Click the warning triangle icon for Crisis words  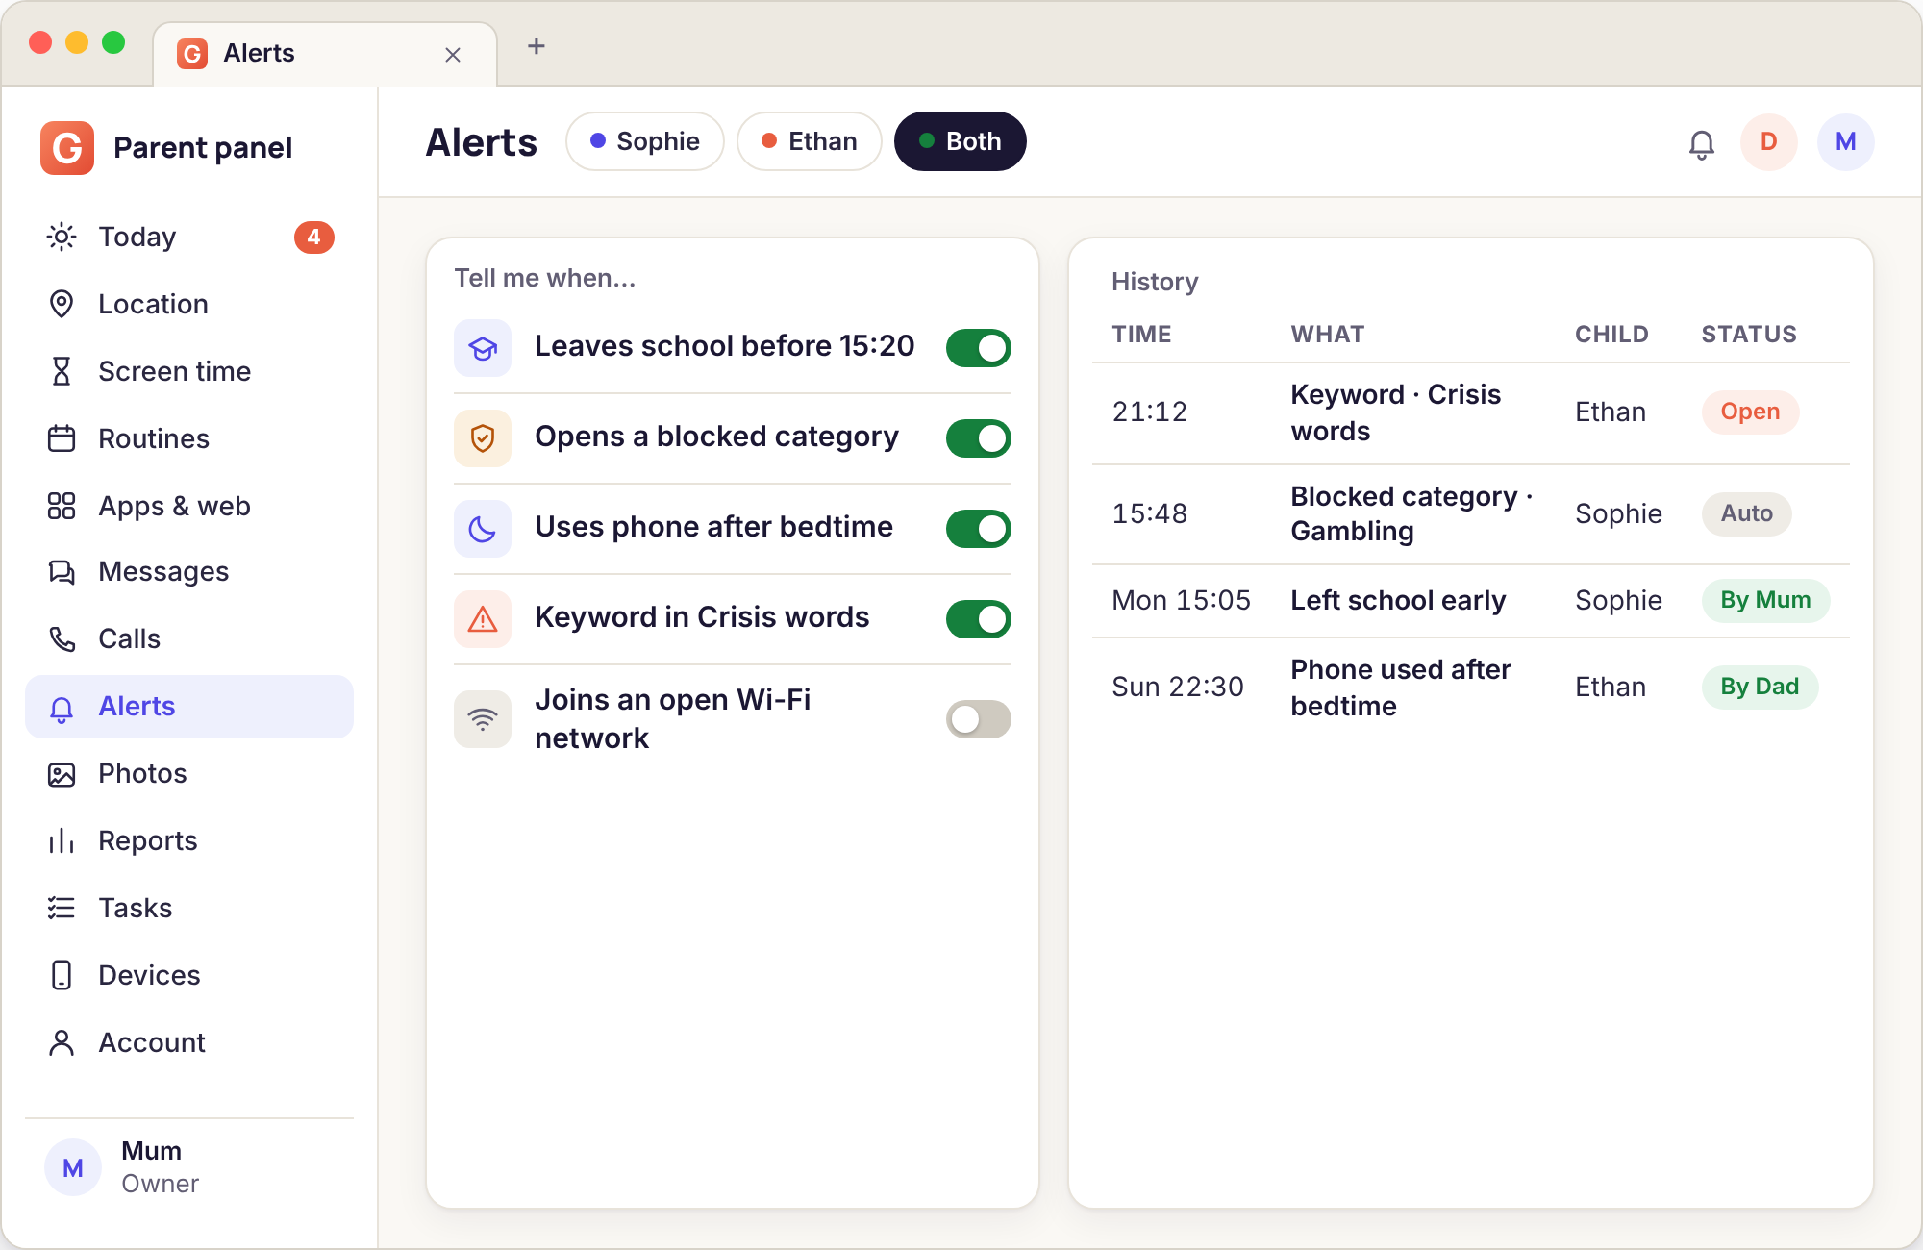(x=483, y=619)
